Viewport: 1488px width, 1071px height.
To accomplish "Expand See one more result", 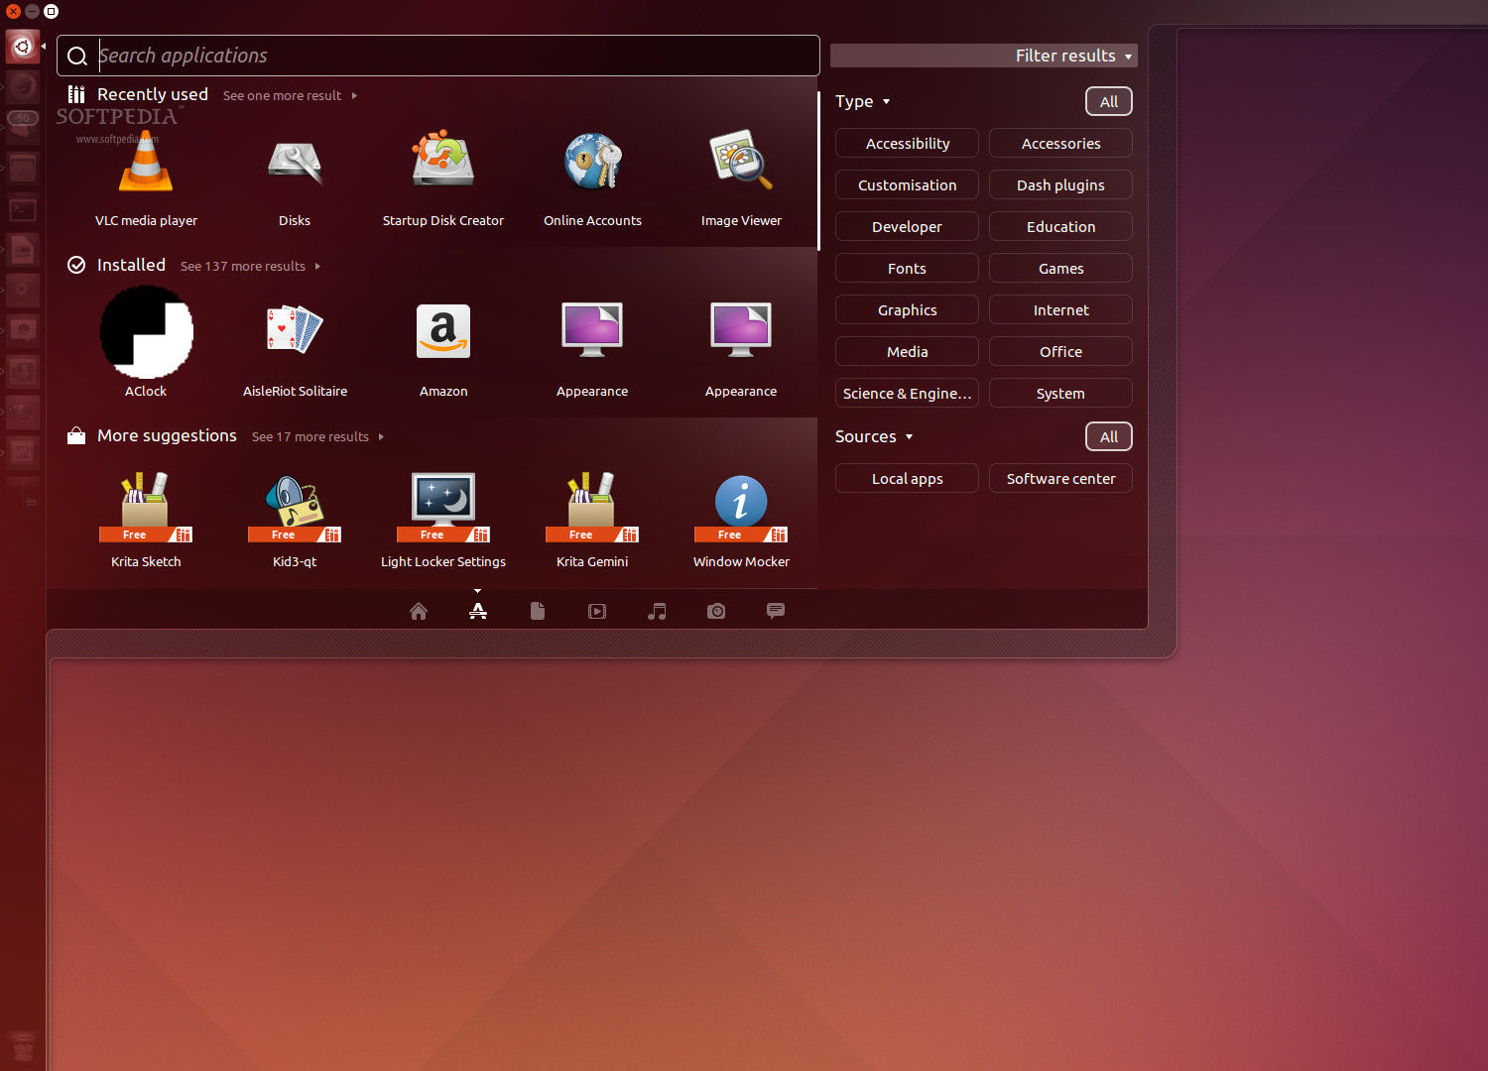I will point(290,95).
